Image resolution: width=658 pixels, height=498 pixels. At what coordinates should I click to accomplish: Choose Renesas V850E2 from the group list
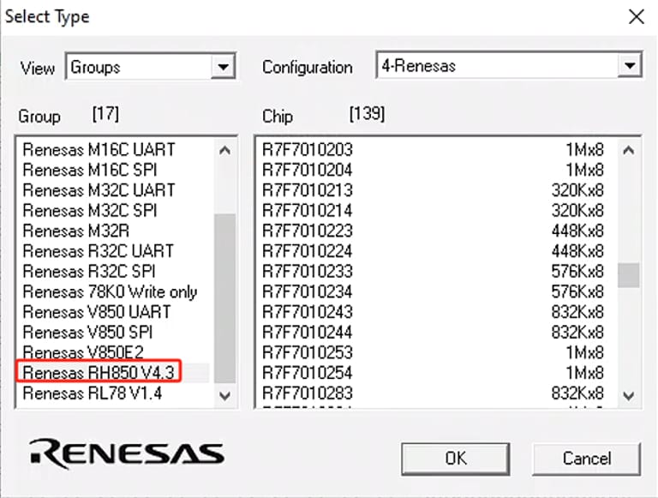83,352
